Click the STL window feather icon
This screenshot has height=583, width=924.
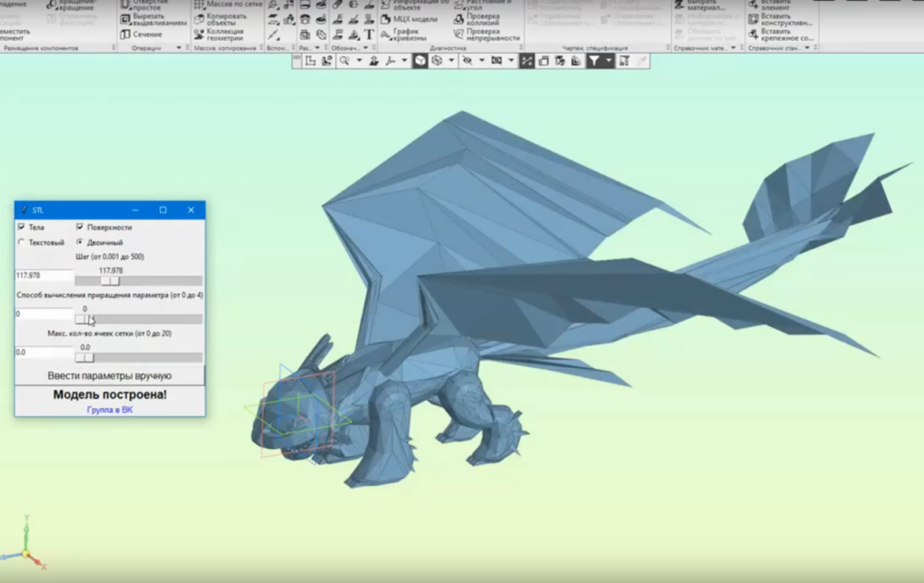coord(23,210)
